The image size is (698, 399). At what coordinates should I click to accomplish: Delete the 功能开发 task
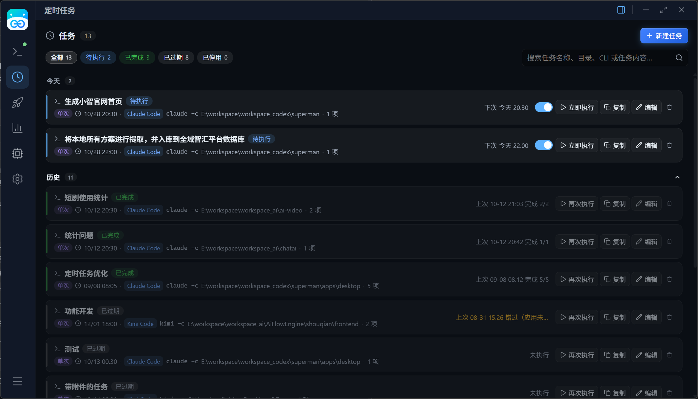coord(670,317)
